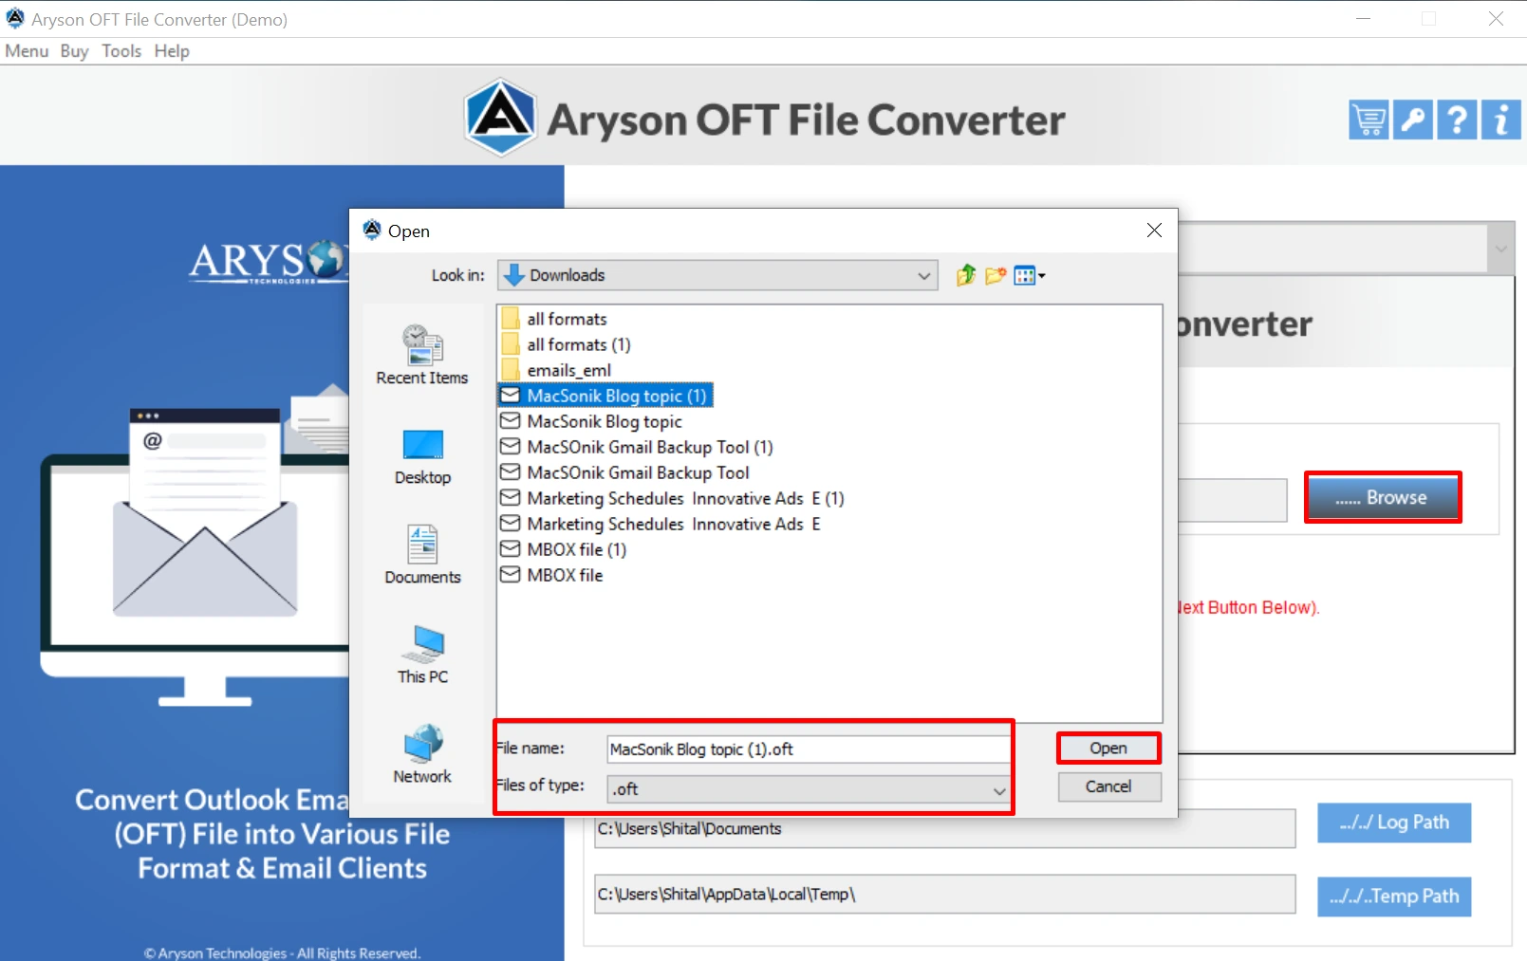Click the Documents log path field

coord(945,828)
